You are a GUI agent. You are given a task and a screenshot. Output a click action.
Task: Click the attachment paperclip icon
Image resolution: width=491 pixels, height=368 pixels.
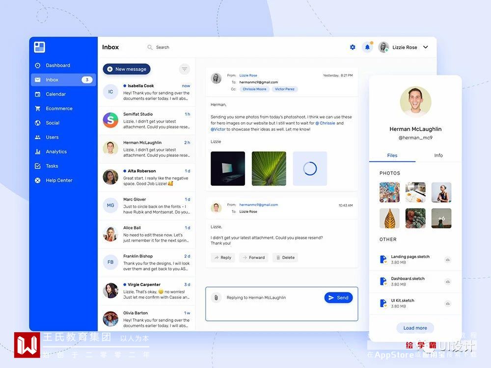(x=216, y=298)
